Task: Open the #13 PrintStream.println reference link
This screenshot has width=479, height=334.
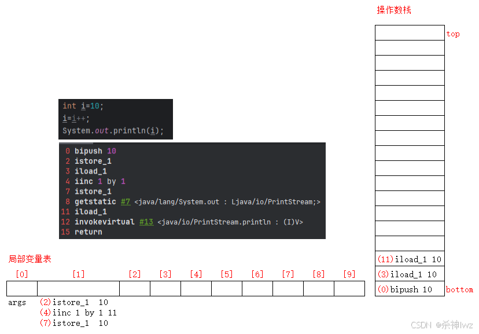Action: coord(146,222)
